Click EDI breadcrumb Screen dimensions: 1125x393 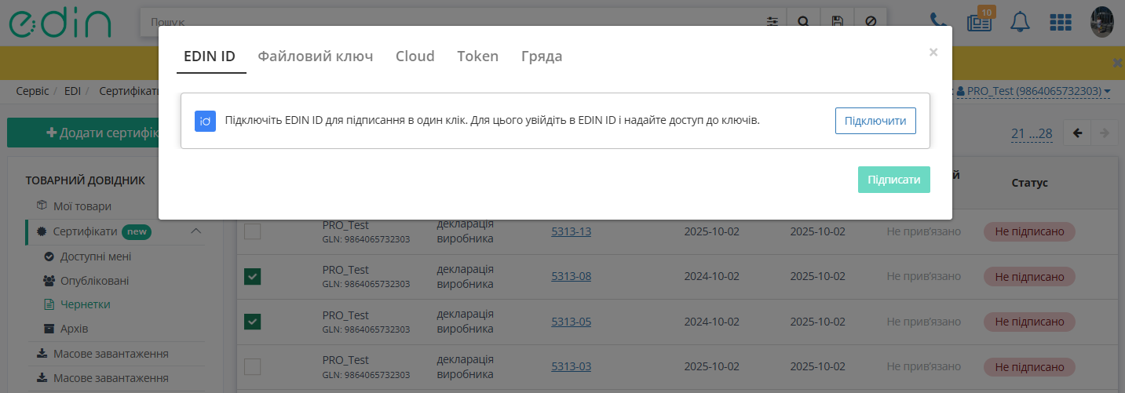[72, 91]
